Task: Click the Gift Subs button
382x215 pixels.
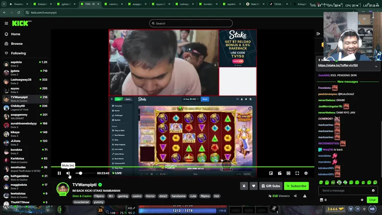Action: pos(270,186)
